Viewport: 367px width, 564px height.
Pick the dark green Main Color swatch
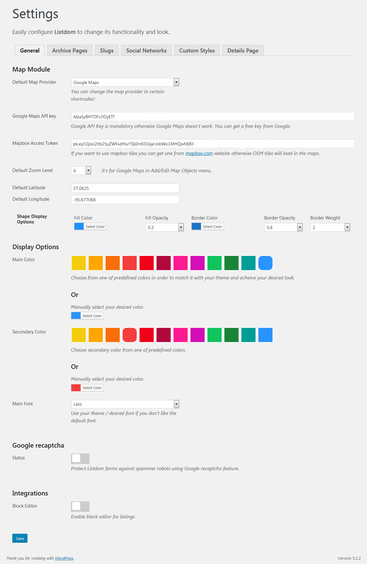pyautogui.click(x=231, y=263)
